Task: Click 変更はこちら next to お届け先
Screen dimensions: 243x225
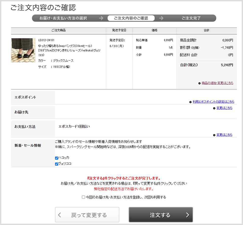Action: tap(225, 108)
